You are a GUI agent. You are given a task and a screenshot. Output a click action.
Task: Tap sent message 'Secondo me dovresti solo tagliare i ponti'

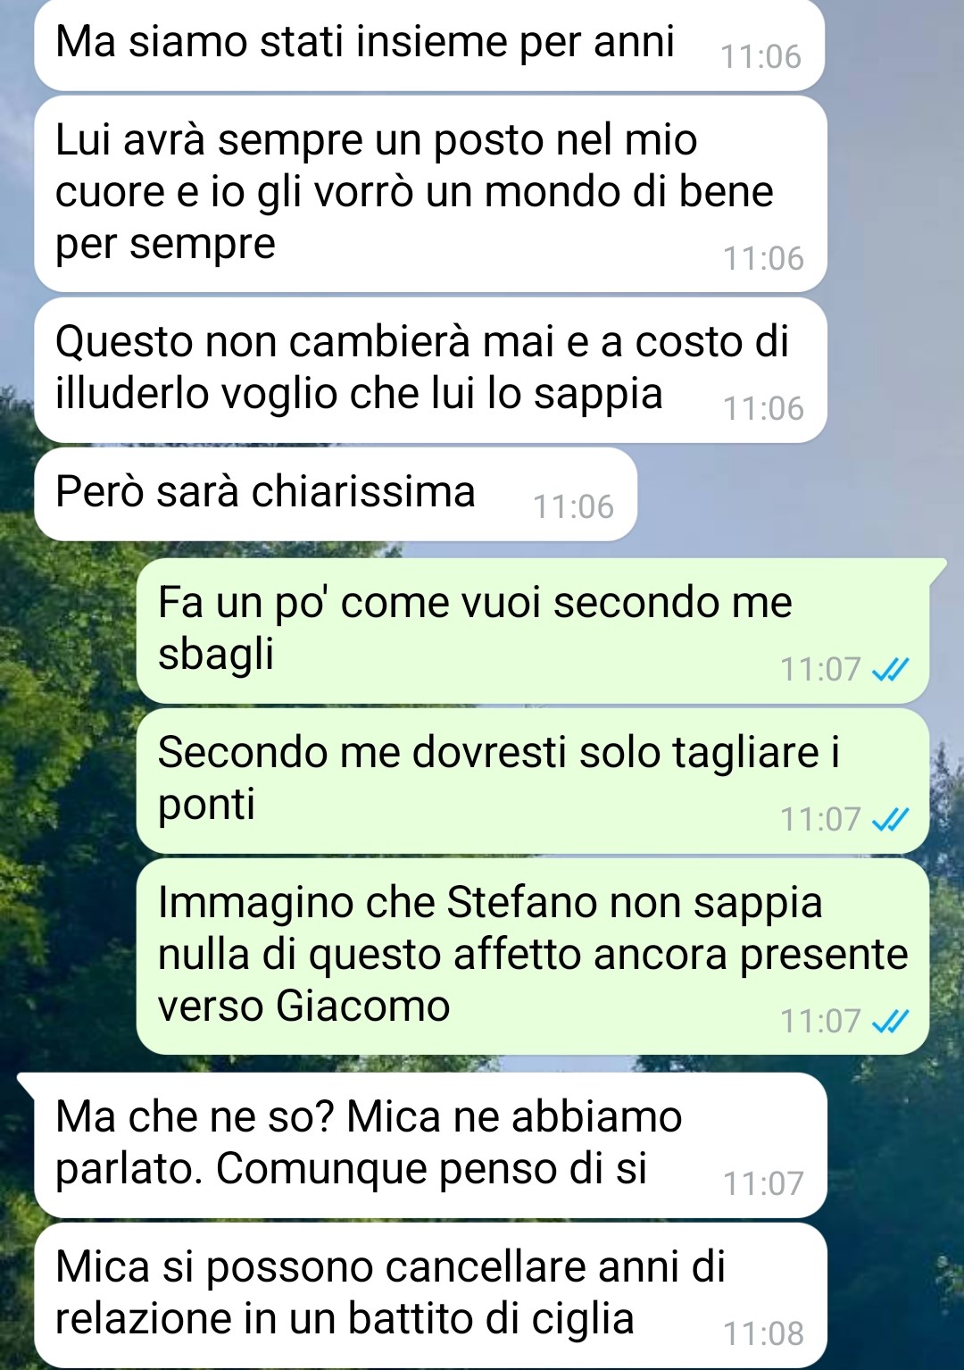pyautogui.click(x=533, y=781)
